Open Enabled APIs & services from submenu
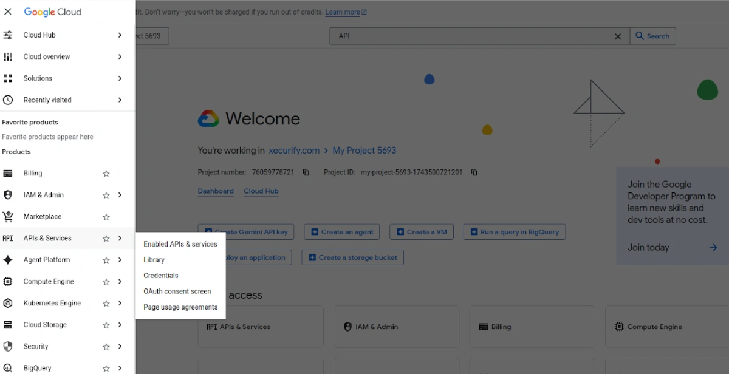Screen dimensions: 729x374 [180, 244]
